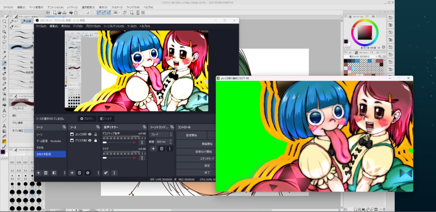Image resolution: width=436 pixels, height=212 pixels.
Task: Adjust Desktop Audio volume slider in OBS
Action: [117, 142]
